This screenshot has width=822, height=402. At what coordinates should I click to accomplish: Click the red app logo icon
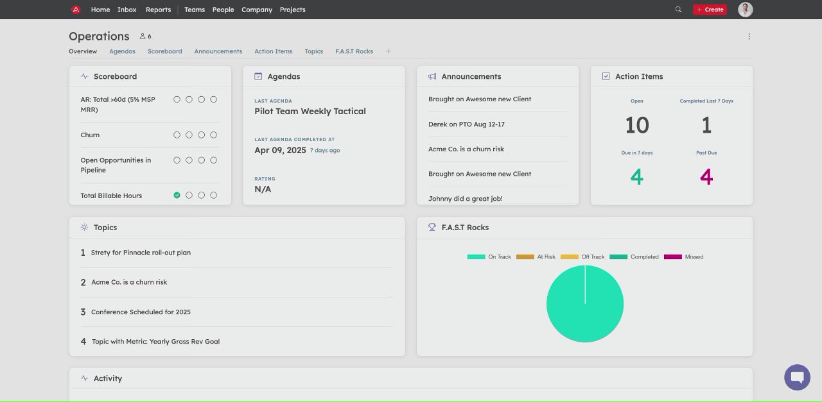coord(76,10)
